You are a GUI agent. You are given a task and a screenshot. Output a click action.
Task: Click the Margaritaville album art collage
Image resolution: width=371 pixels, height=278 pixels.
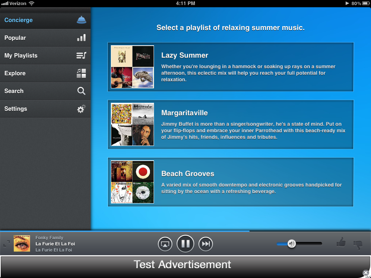[133, 125]
